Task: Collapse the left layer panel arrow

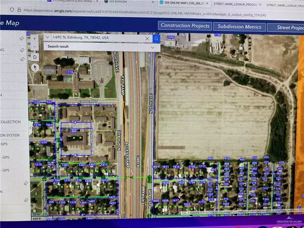Action: click(x=30, y=128)
